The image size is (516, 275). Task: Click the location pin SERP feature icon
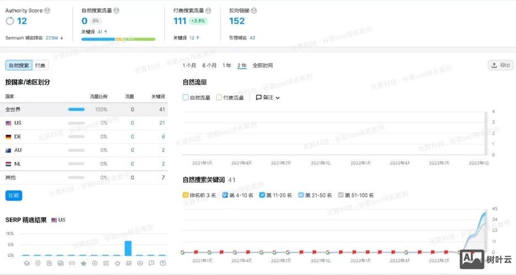pyautogui.click(x=38, y=263)
